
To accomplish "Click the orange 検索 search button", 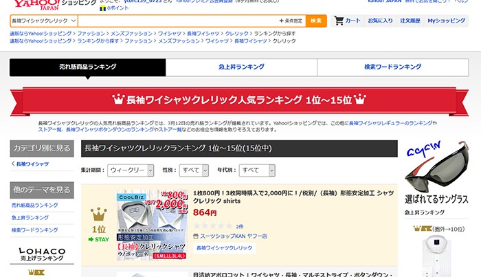I will click(x=316, y=21).
